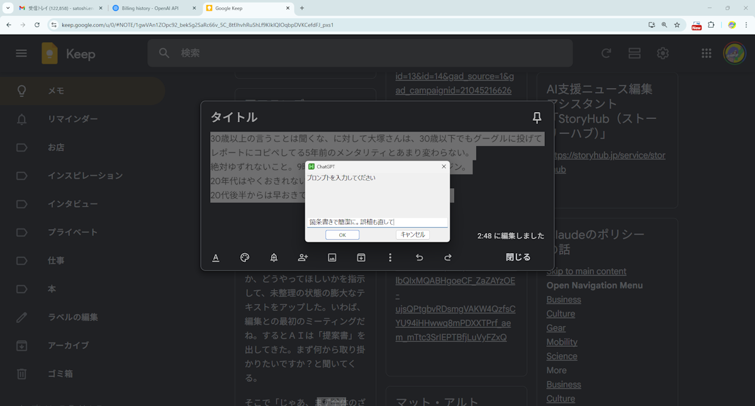This screenshot has width=755, height=406.
Task: Open the 本 label
Action: [x=82, y=289]
